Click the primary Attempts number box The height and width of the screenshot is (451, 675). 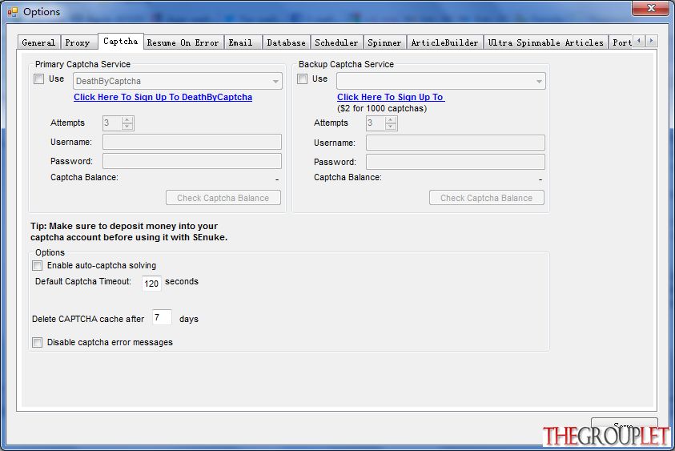[112, 123]
